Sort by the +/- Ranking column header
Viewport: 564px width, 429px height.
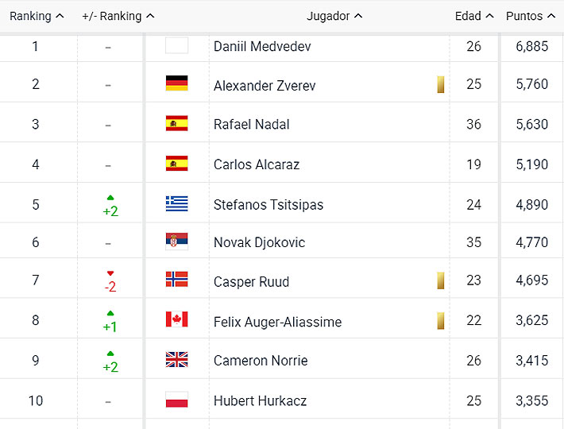pos(118,16)
